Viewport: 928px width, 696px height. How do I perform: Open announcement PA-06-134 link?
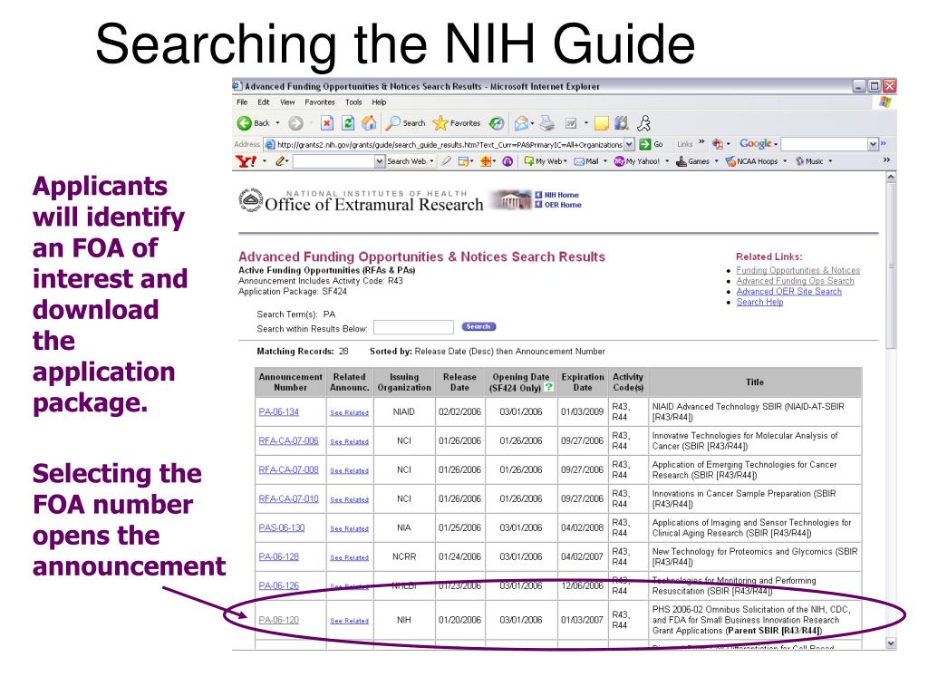pos(279,411)
